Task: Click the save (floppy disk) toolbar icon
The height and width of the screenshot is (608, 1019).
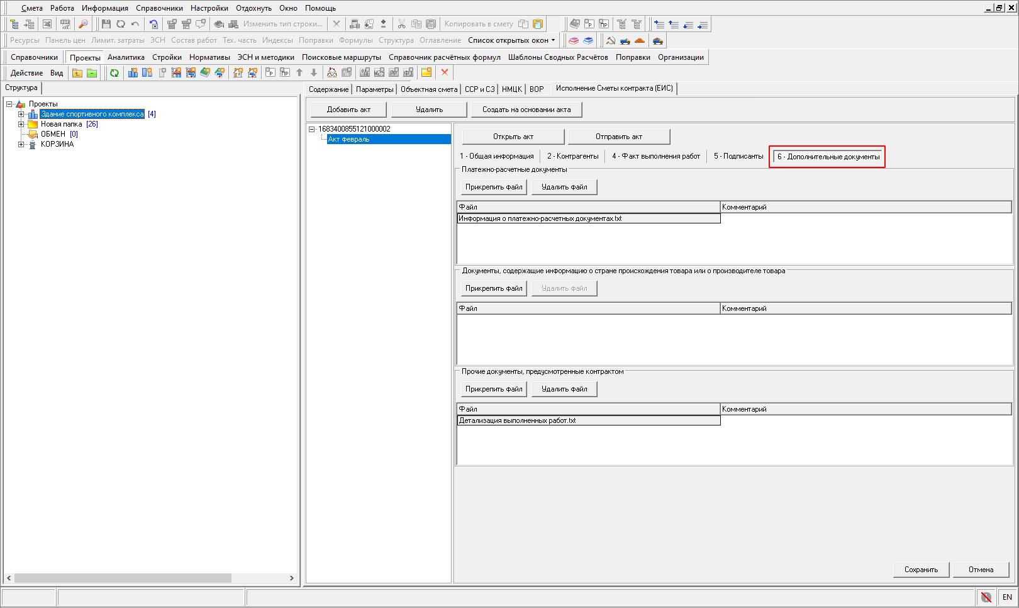Action: pyautogui.click(x=106, y=24)
